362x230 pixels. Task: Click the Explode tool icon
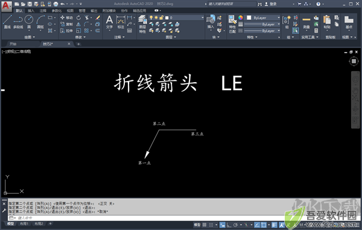pyautogui.click(x=98, y=24)
